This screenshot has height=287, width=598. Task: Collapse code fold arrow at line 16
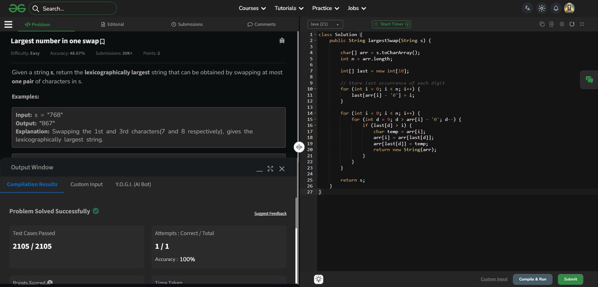(315, 125)
